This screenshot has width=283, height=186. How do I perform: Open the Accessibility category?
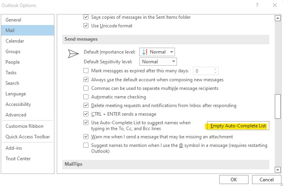pos(27,104)
